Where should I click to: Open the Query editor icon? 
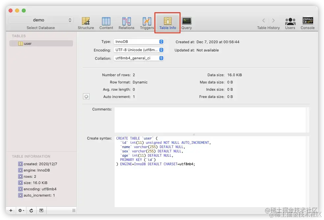coord(187,21)
